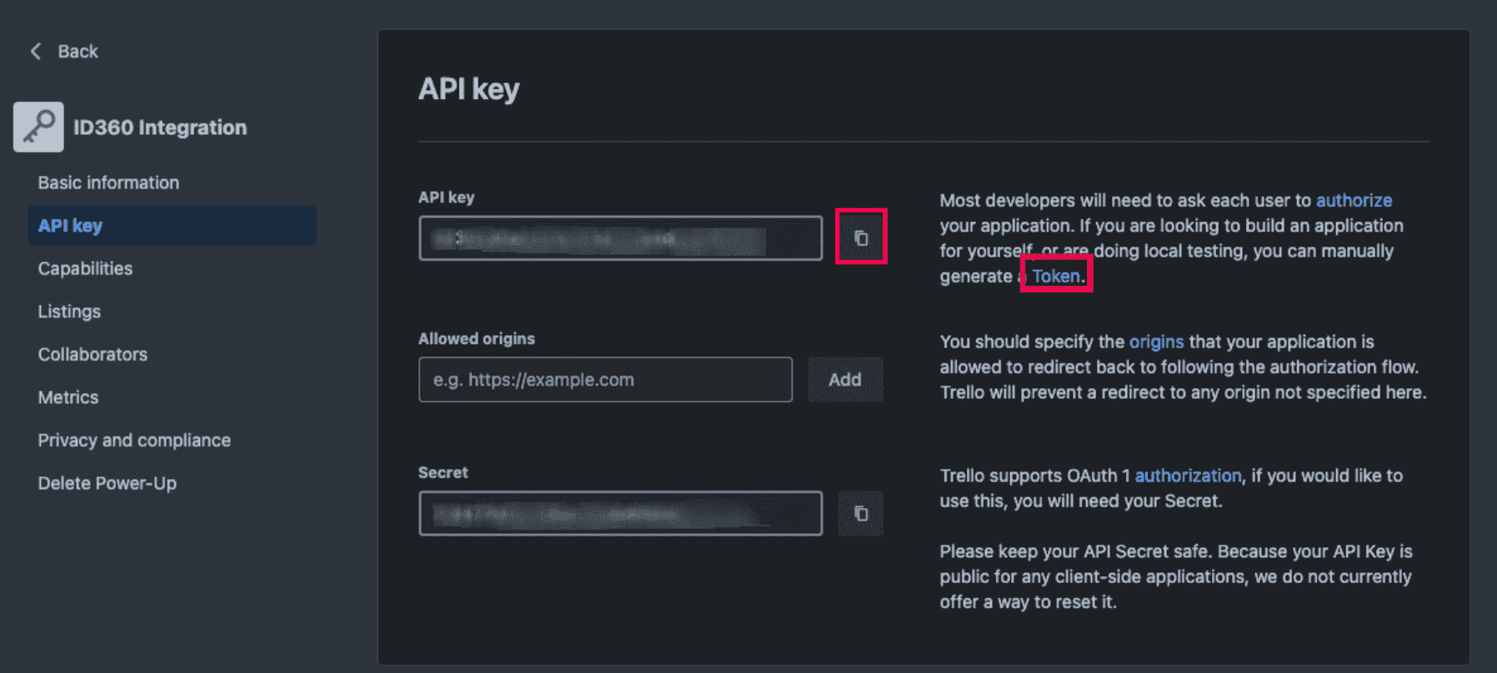Open the origins link in the redirect text

(1156, 341)
